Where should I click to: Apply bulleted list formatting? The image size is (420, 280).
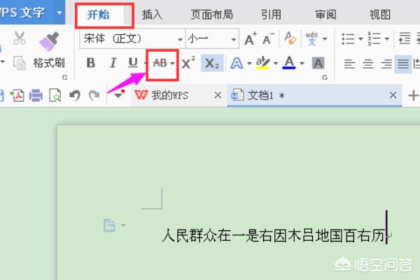pyautogui.click(x=348, y=38)
